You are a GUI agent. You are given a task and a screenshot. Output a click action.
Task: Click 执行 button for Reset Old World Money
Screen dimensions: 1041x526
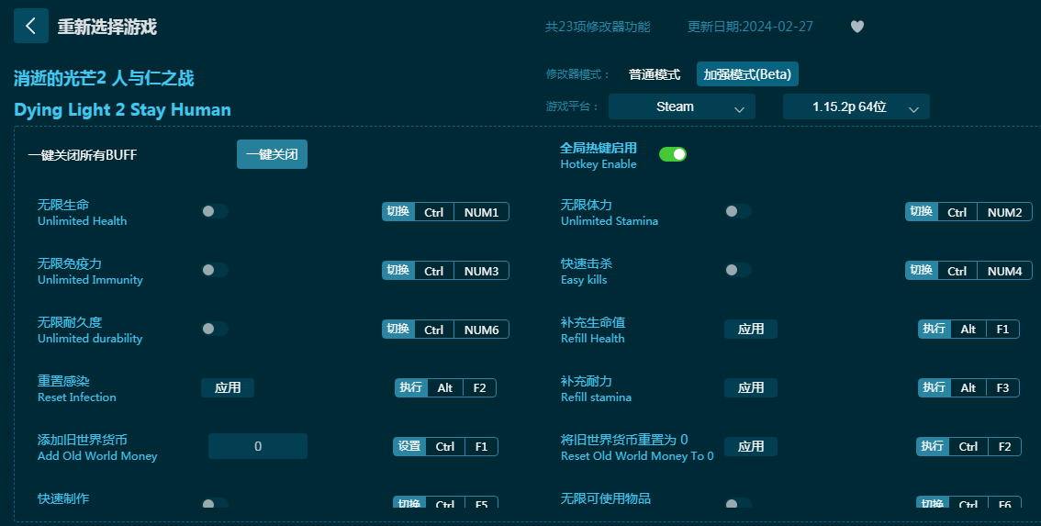933,446
